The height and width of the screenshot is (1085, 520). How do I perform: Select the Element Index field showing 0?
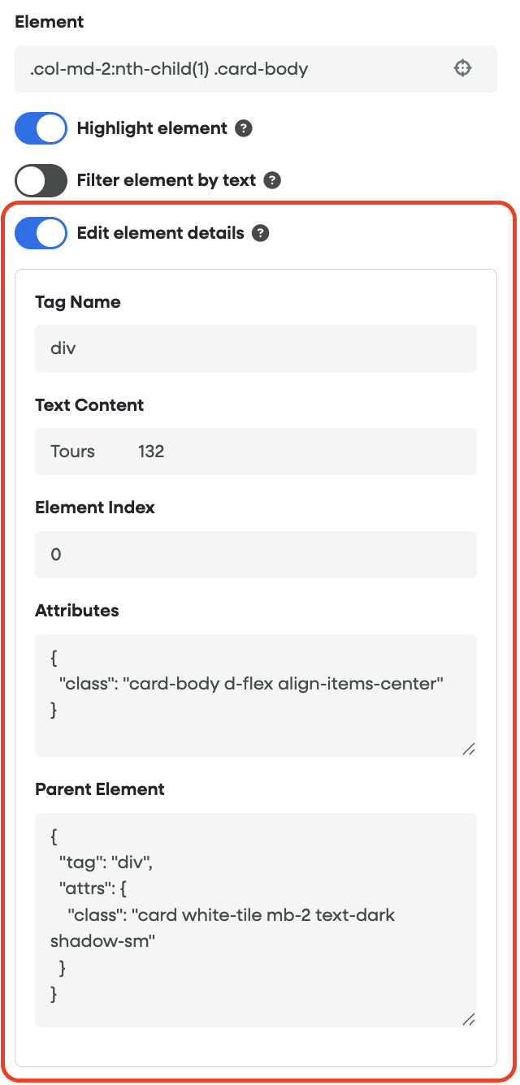[x=256, y=555]
